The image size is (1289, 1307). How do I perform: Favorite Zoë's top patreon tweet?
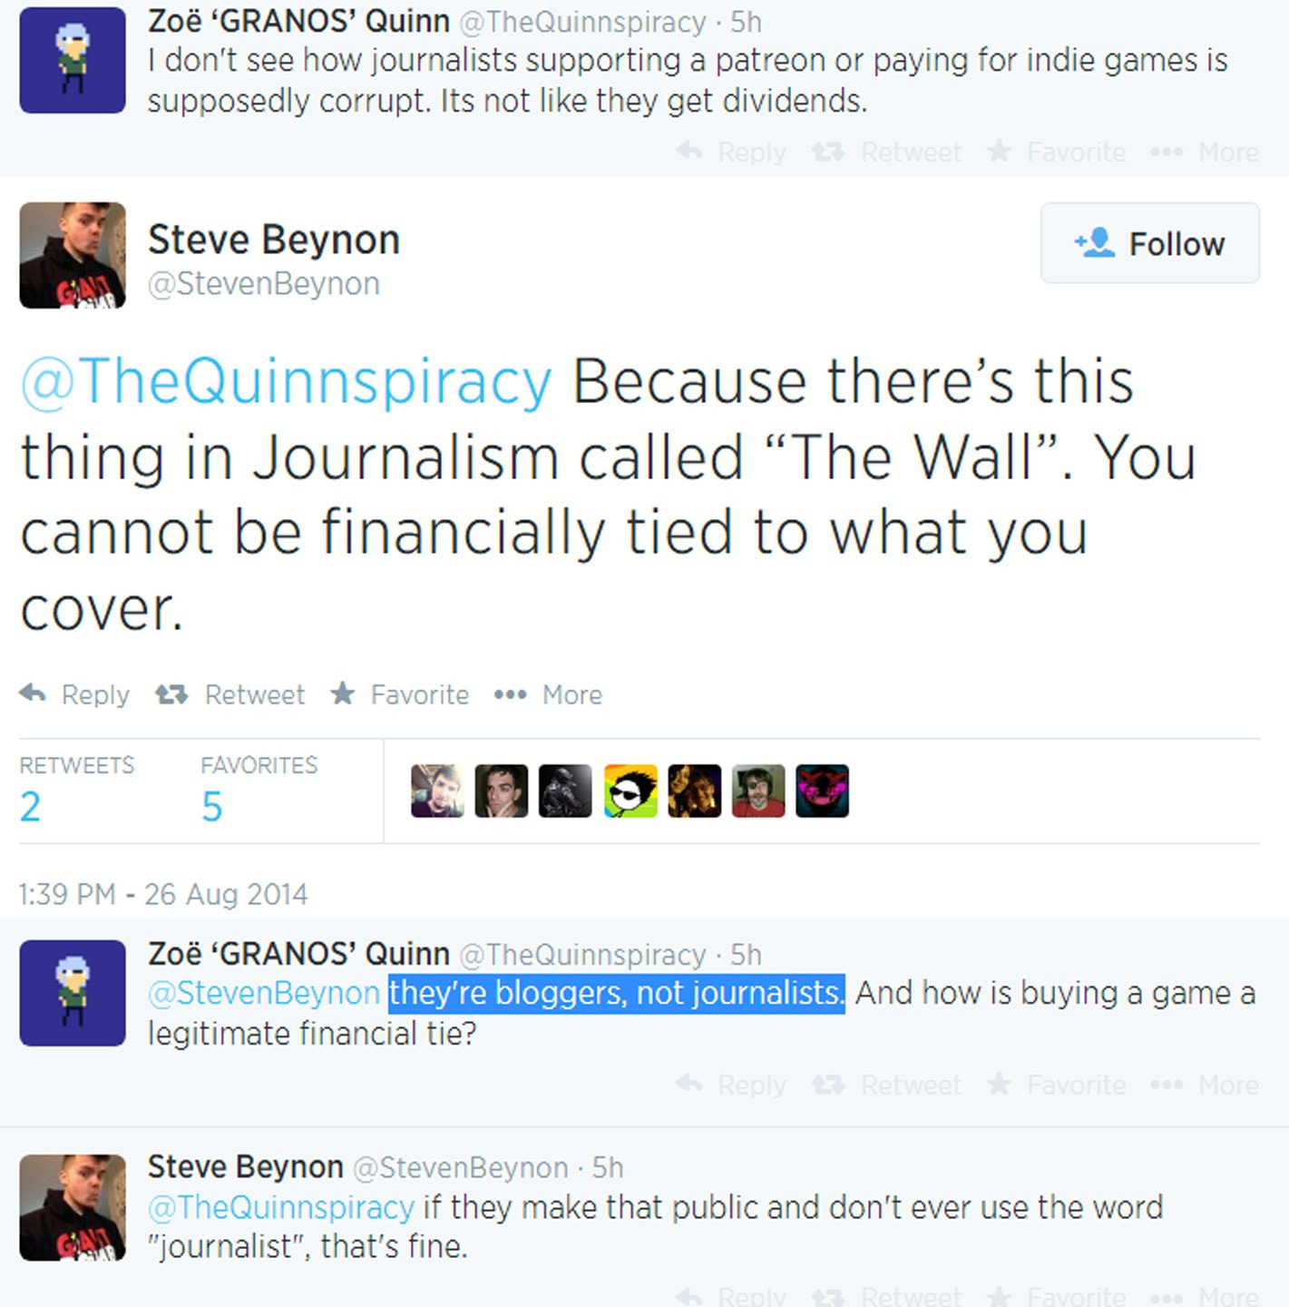(1056, 152)
